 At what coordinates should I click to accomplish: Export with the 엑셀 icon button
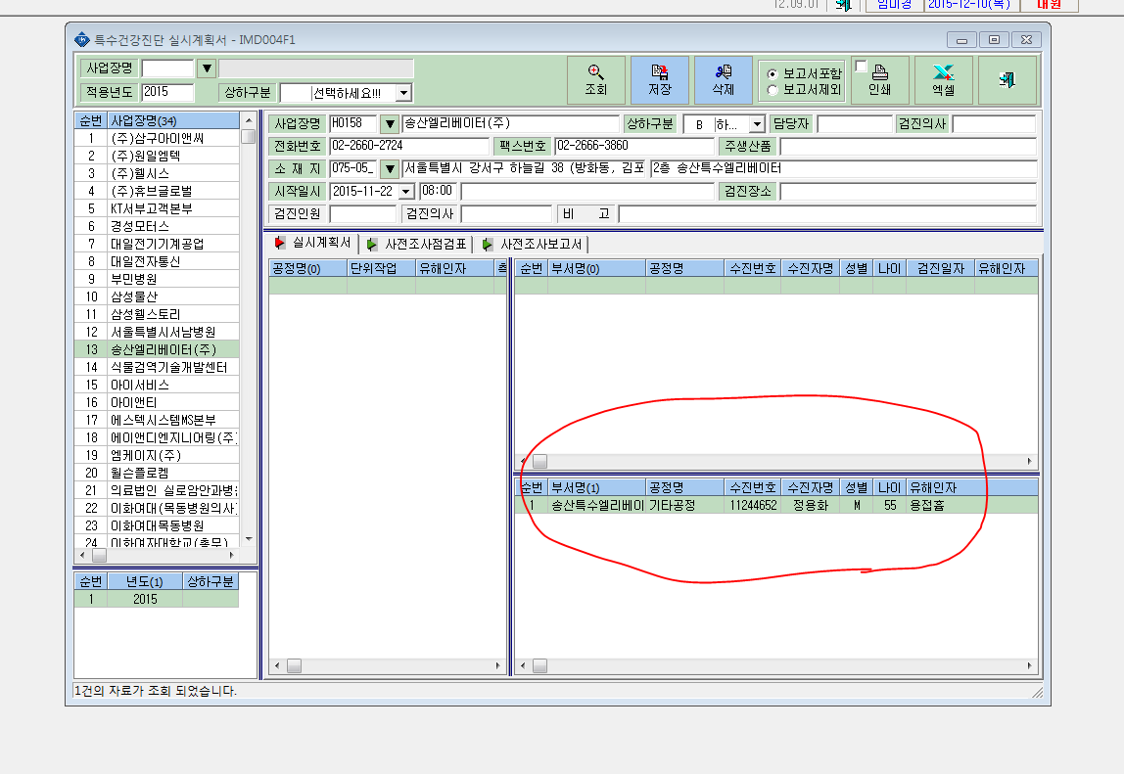click(x=943, y=80)
